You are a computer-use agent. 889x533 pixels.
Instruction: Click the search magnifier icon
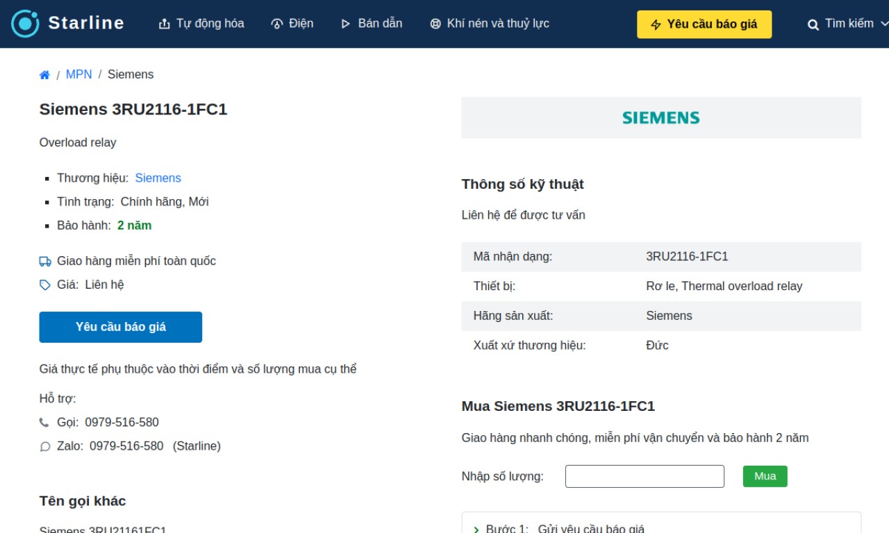point(813,25)
